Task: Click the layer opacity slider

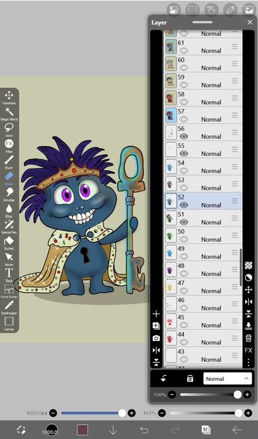Action: tap(210, 394)
